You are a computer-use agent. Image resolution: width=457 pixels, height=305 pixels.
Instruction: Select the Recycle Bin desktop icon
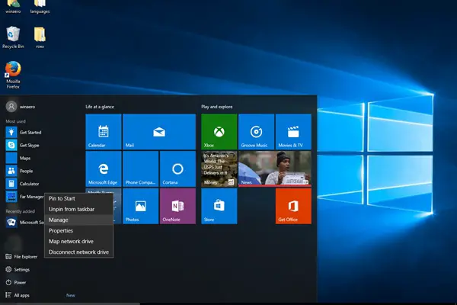(x=13, y=37)
